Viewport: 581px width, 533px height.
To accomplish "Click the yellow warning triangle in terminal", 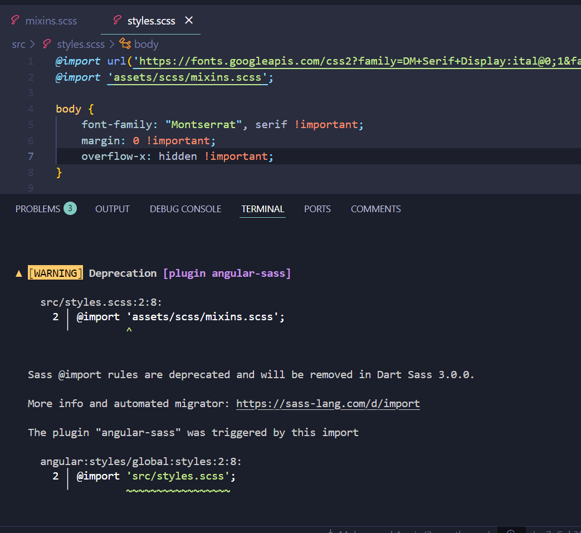I will coord(19,273).
